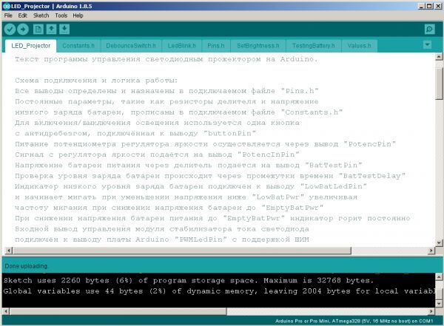The image size is (444, 326).
Task: Click console line 'Sketch uses 2260 bytes'
Action: point(189,280)
